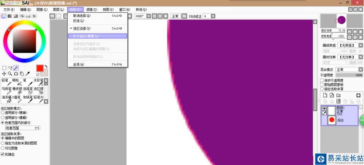Select the magic wand tool
The image size is (364, 165).
(16, 68)
